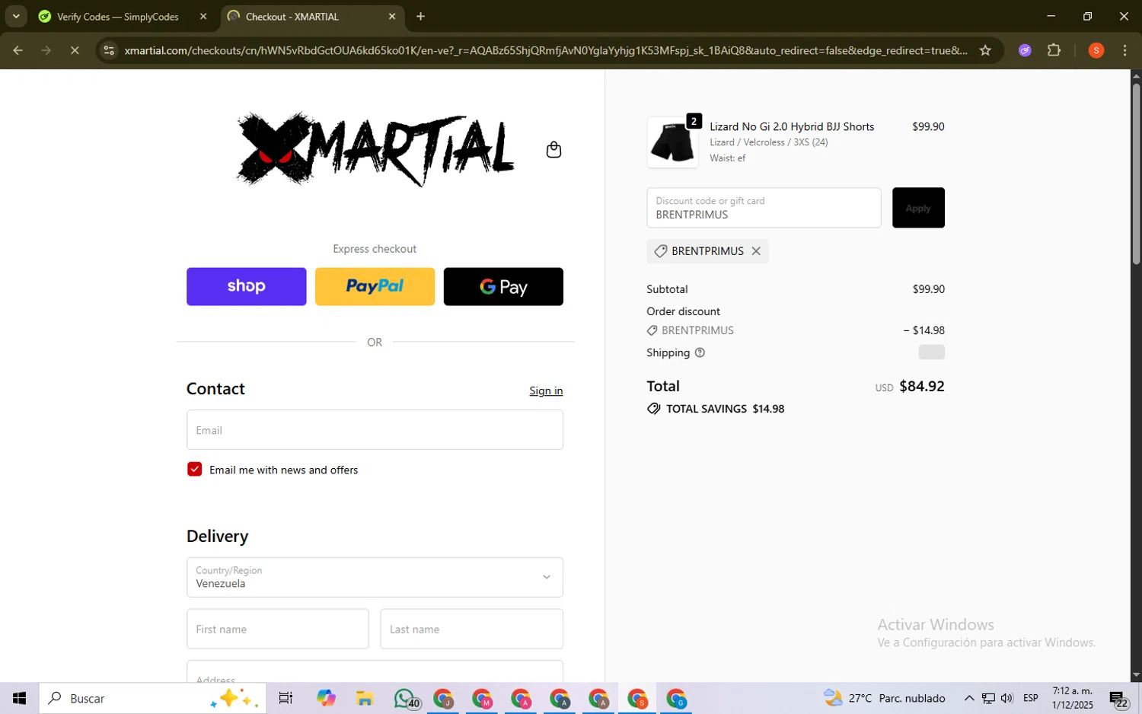Bookmark this page with the star icon
Image resolution: width=1142 pixels, height=714 pixels.
coord(985,50)
